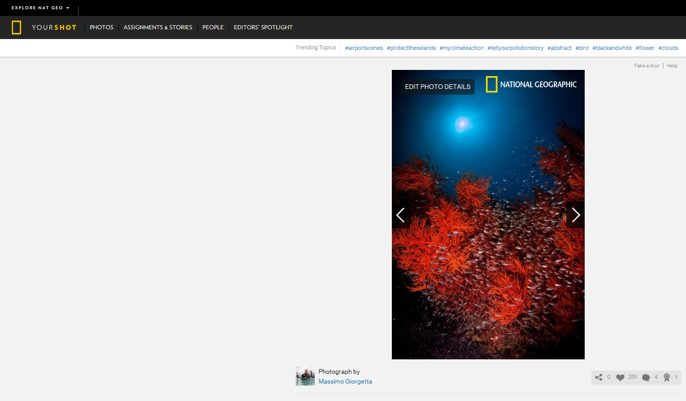Go to previous photo arrow
The height and width of the screenshot is (401, 686).
click(x=401, y=215)
